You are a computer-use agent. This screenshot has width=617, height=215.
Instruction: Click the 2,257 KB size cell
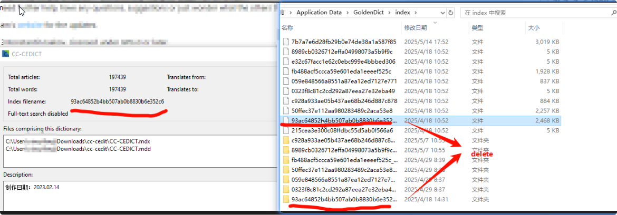pos(547,110)
